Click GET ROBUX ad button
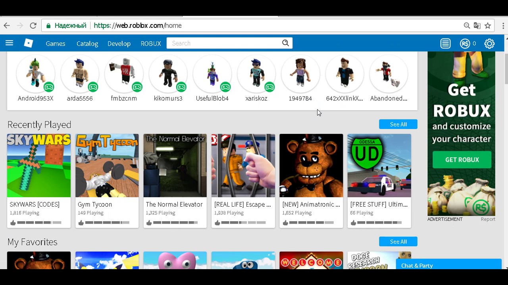The height and width of the screenshot is (285, 508). (462, 160)
